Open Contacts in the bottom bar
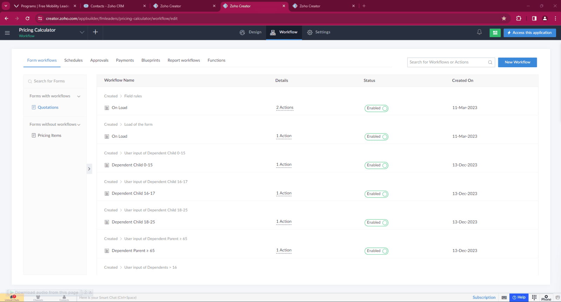 tap(64, 298)
